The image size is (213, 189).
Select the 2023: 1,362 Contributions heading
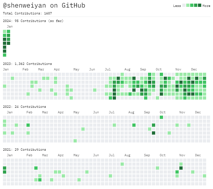pyautogui.click(x=27, y=64)
